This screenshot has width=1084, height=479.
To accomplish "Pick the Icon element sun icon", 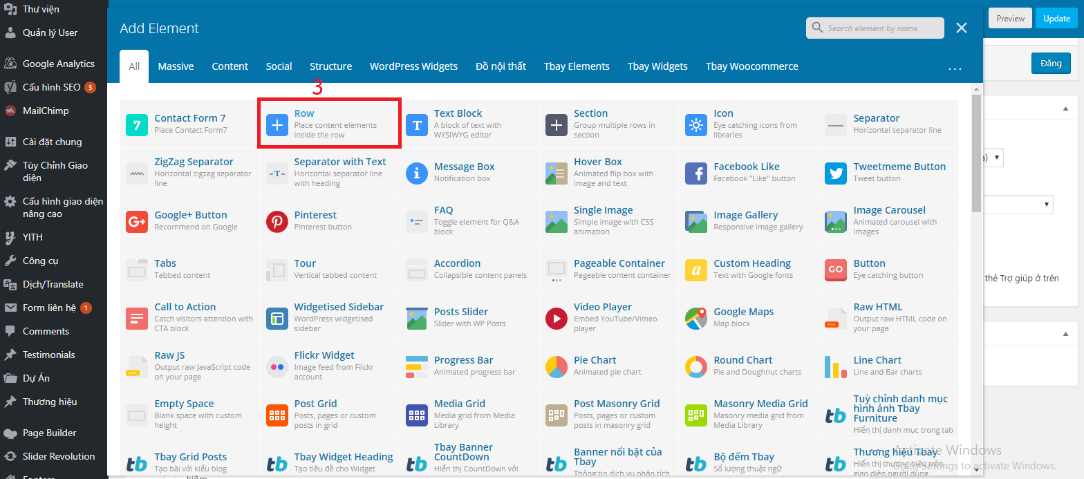I will pyautogui.click(x=696, y=125).
